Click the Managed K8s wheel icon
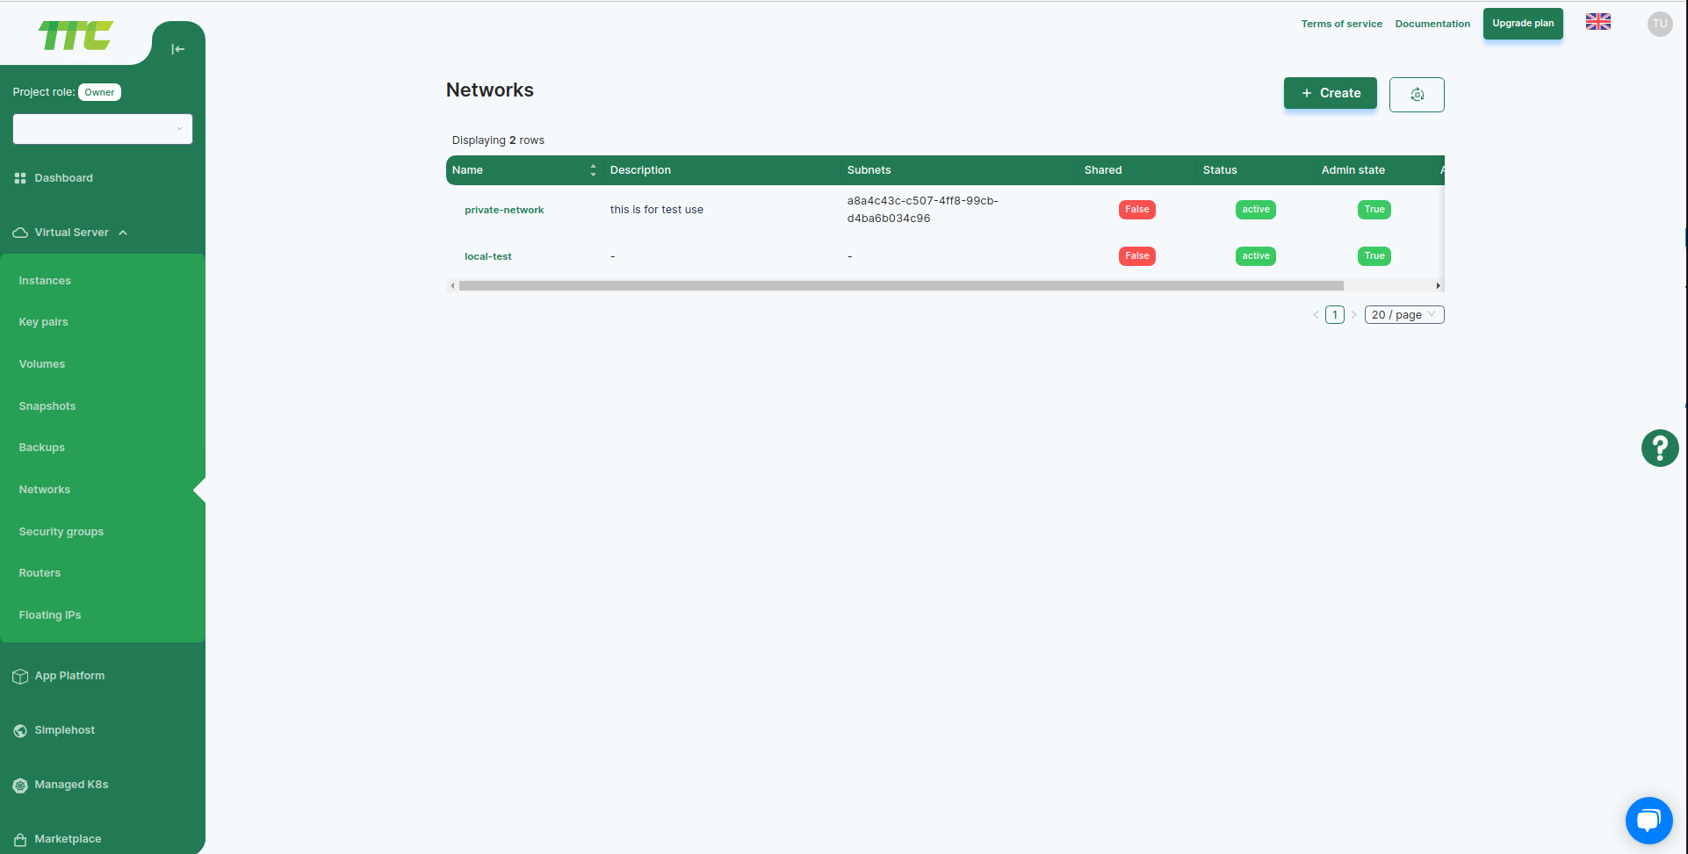Image resolution: width=1688 pixels, height=854 pixels. pos(20,786)
